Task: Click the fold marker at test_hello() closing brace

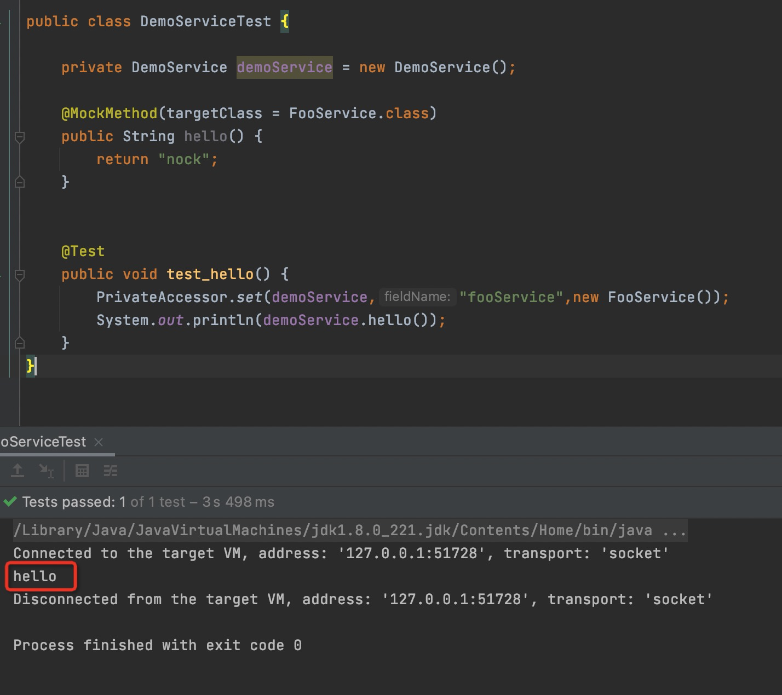Action: click(20, 343)
